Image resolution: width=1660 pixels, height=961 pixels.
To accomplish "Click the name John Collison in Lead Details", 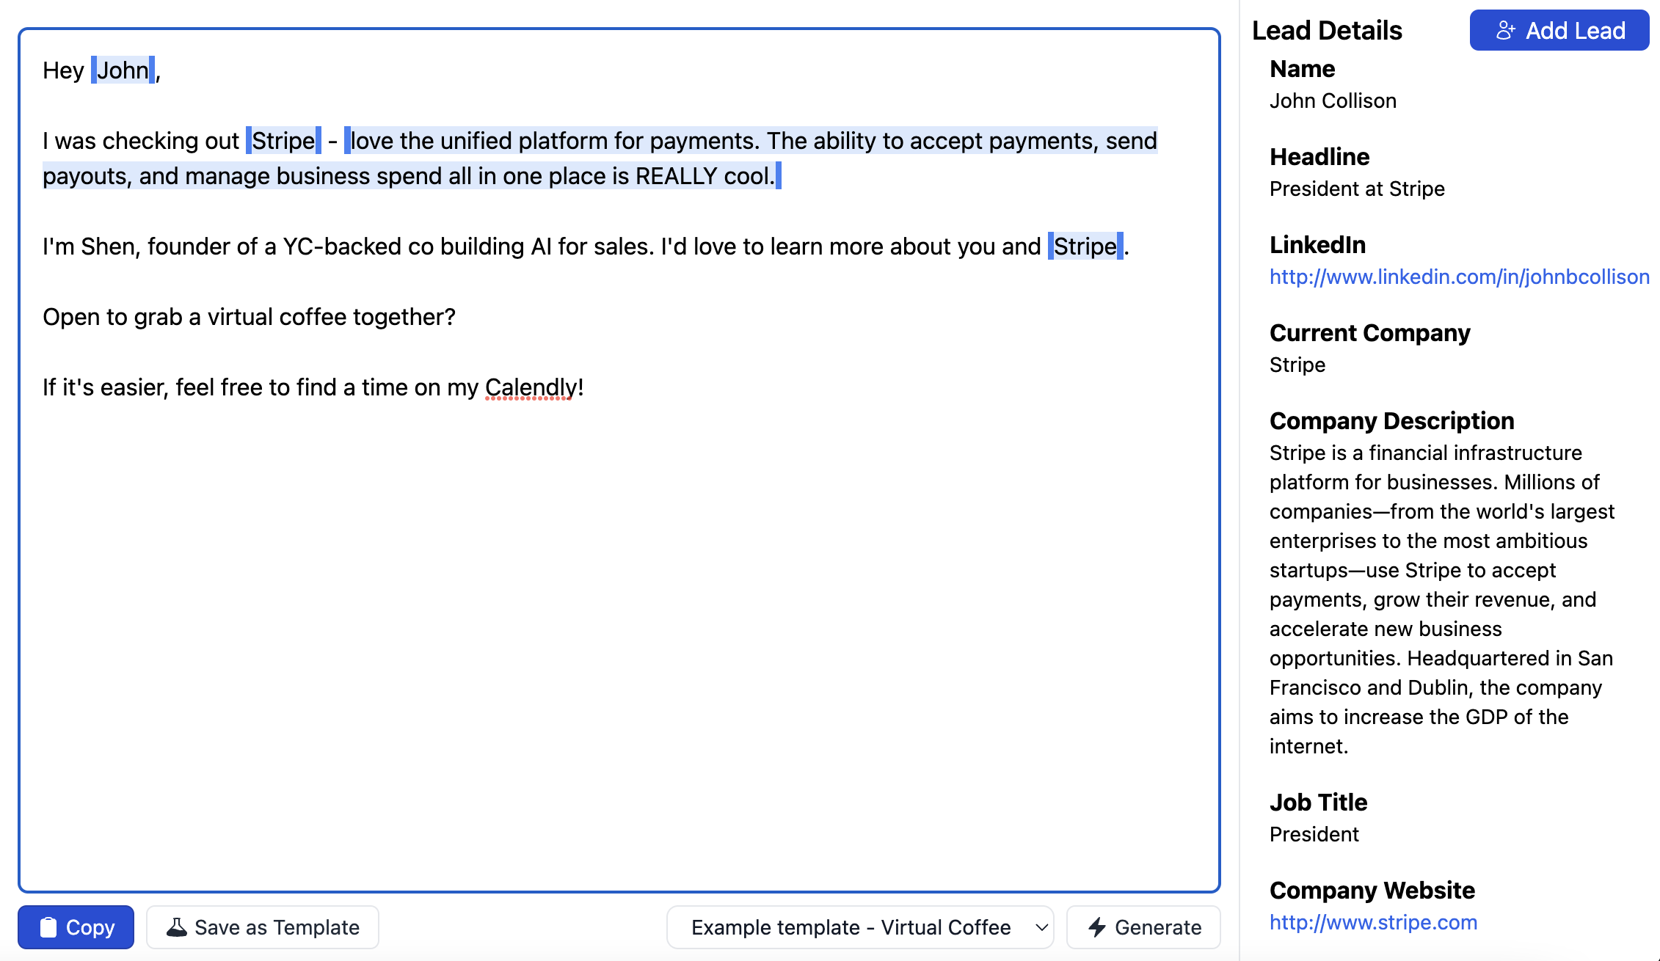I will [x=1332, y=101].
